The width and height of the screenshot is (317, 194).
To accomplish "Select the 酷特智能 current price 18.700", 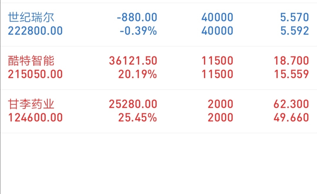I will [x=291, y=61].
